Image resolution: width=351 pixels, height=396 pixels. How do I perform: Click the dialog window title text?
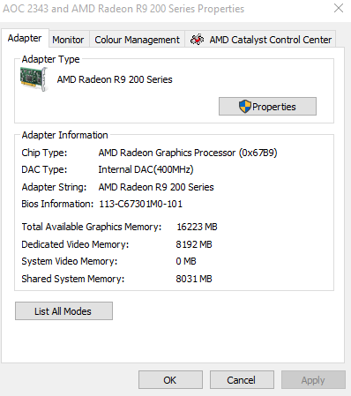123,9
